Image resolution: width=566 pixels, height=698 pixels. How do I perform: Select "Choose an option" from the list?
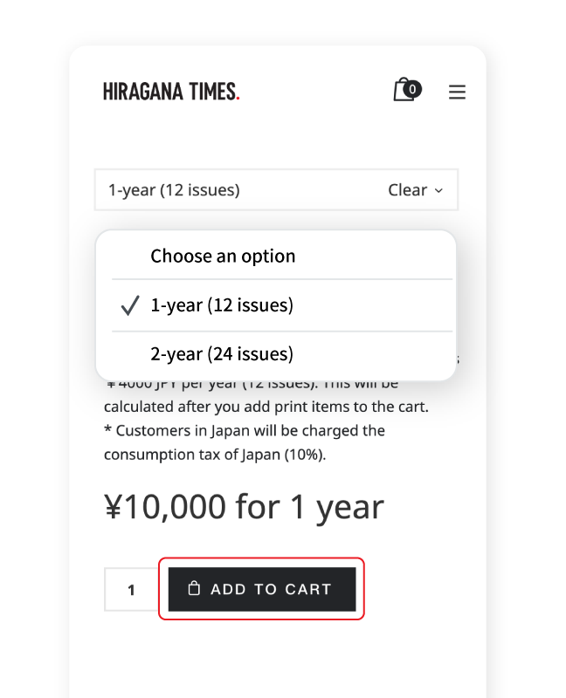pyautogui.click(x=223, y=256)
